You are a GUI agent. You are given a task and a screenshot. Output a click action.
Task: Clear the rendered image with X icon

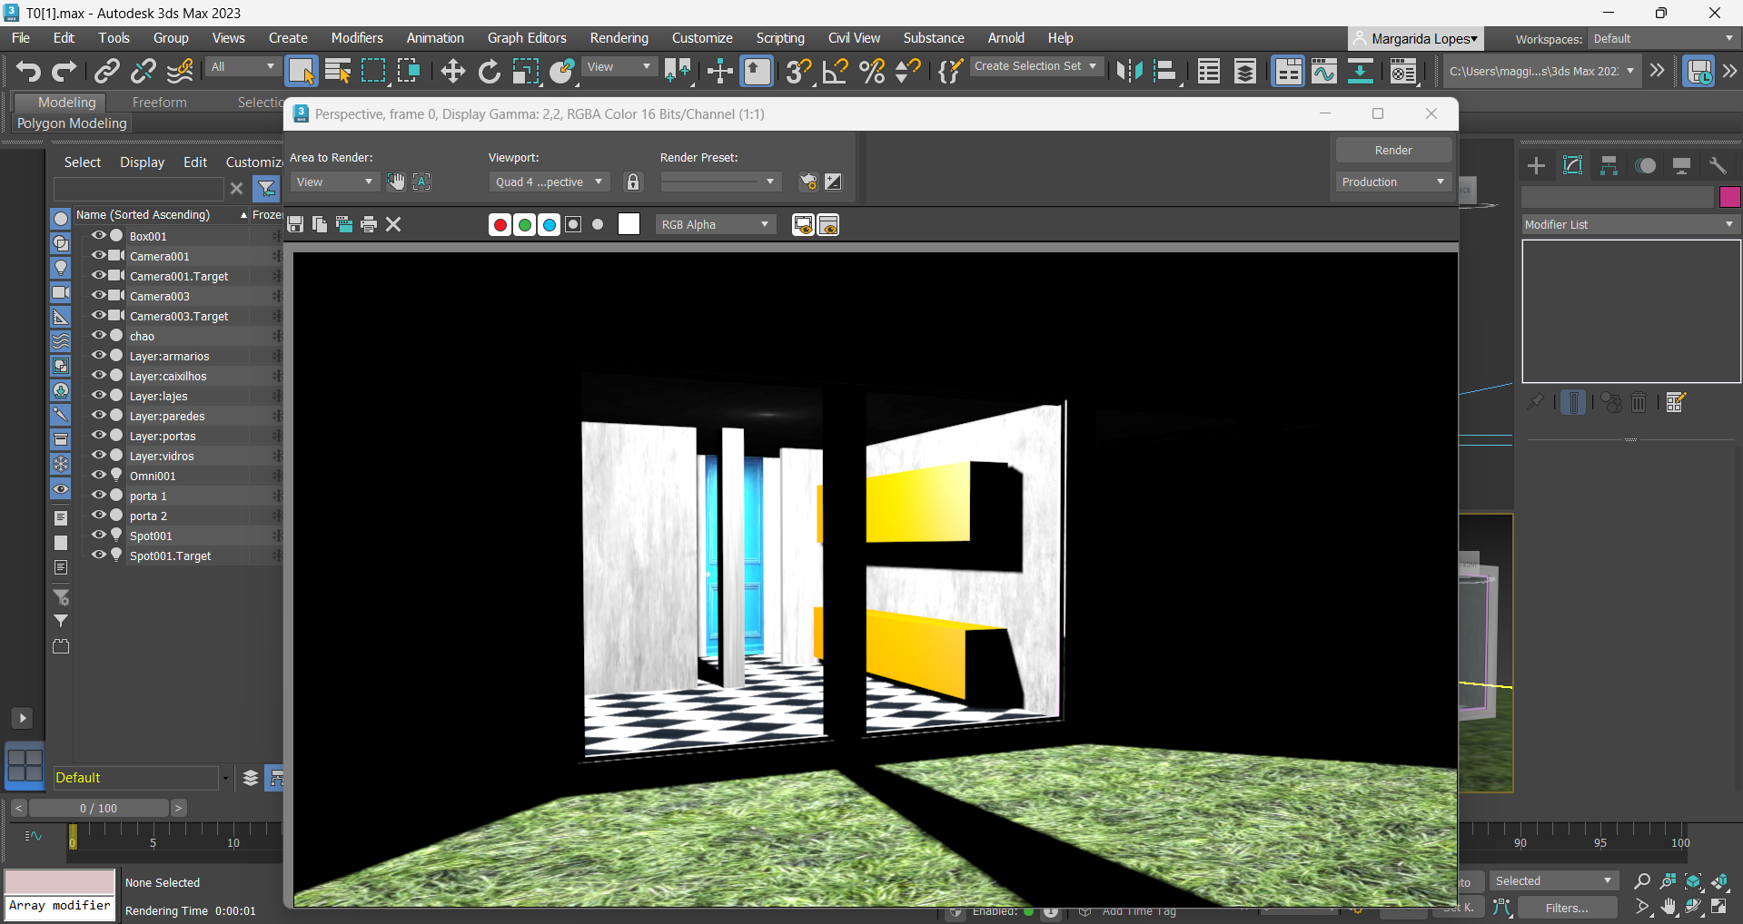click(x=393, y=224)
